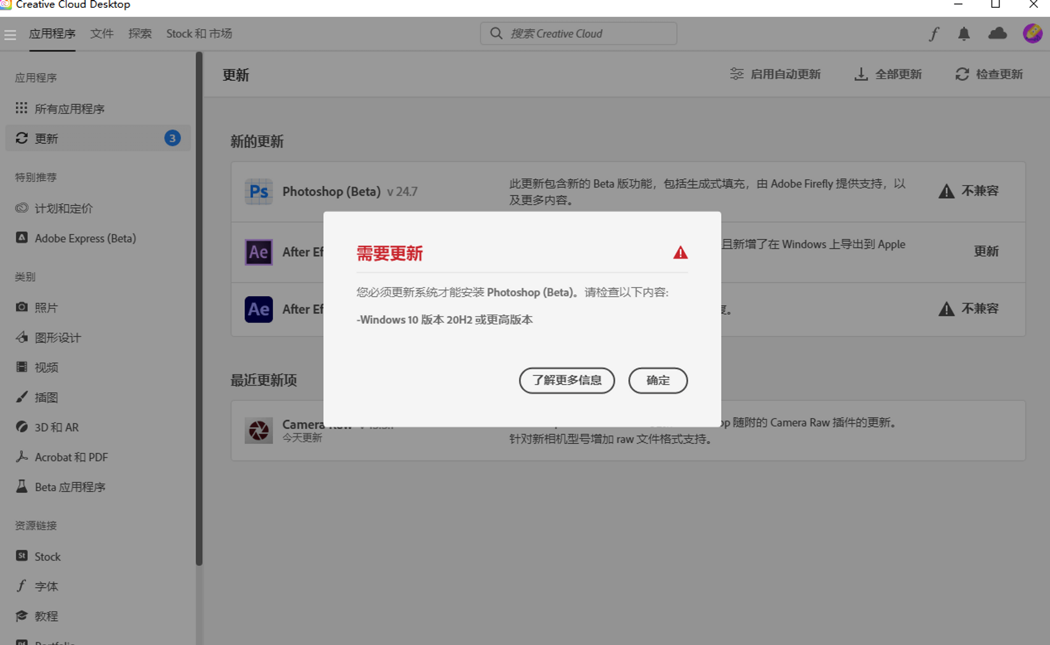
Task: Open the user profile avatar
Action: point(1032,34)
